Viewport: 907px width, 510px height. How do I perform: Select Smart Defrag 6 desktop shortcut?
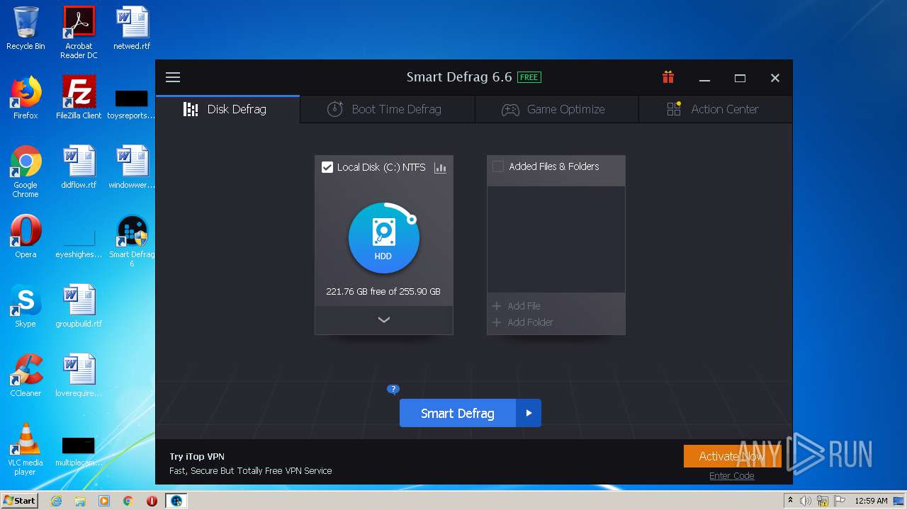pyautogui.click(x=132, y=241)
